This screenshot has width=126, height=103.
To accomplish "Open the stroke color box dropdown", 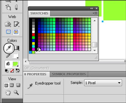I will pyautogui.click(x=15, y=56).
